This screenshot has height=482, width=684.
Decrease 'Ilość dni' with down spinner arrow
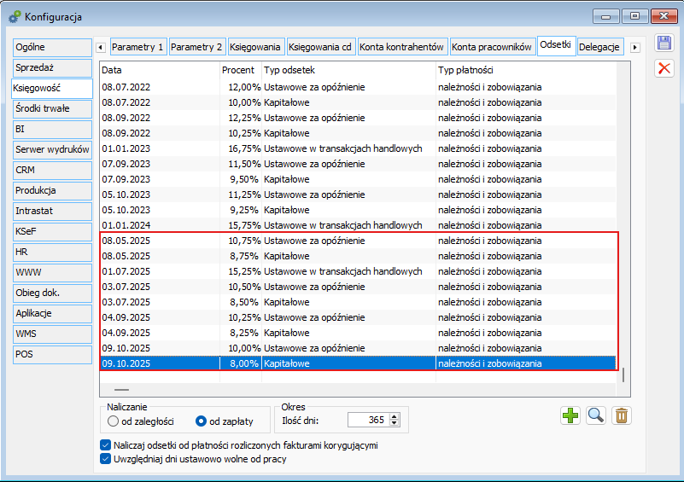[x=394, y=423]
